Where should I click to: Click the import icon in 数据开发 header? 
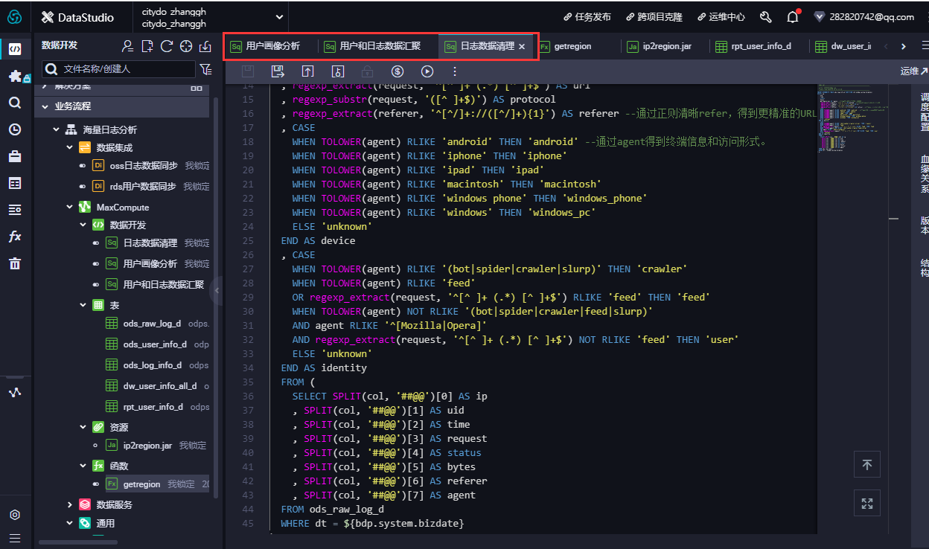[x=205, y=46]
